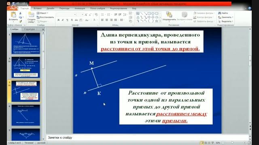Click the Convert to SmartArt icon
259x145 pixels.
[130, 21]
